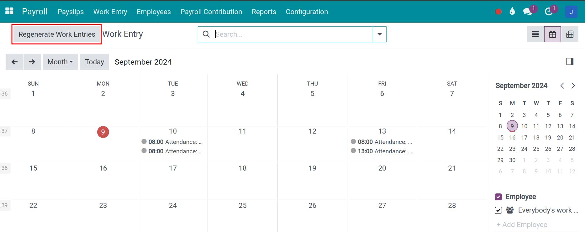Click Saturday 21 cell in main calendar
The height and width of the screenshot is (232, 585).
pyautogui.click(x=452, y=181)
